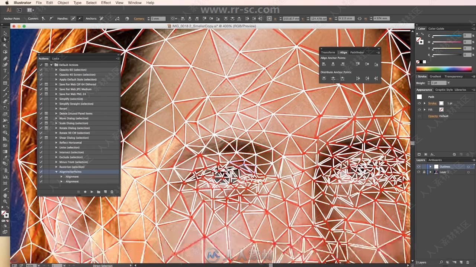Select the Type tool

[x=5, y=70]
